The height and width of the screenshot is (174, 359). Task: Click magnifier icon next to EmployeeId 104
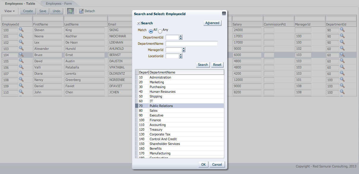coord(21,55)
